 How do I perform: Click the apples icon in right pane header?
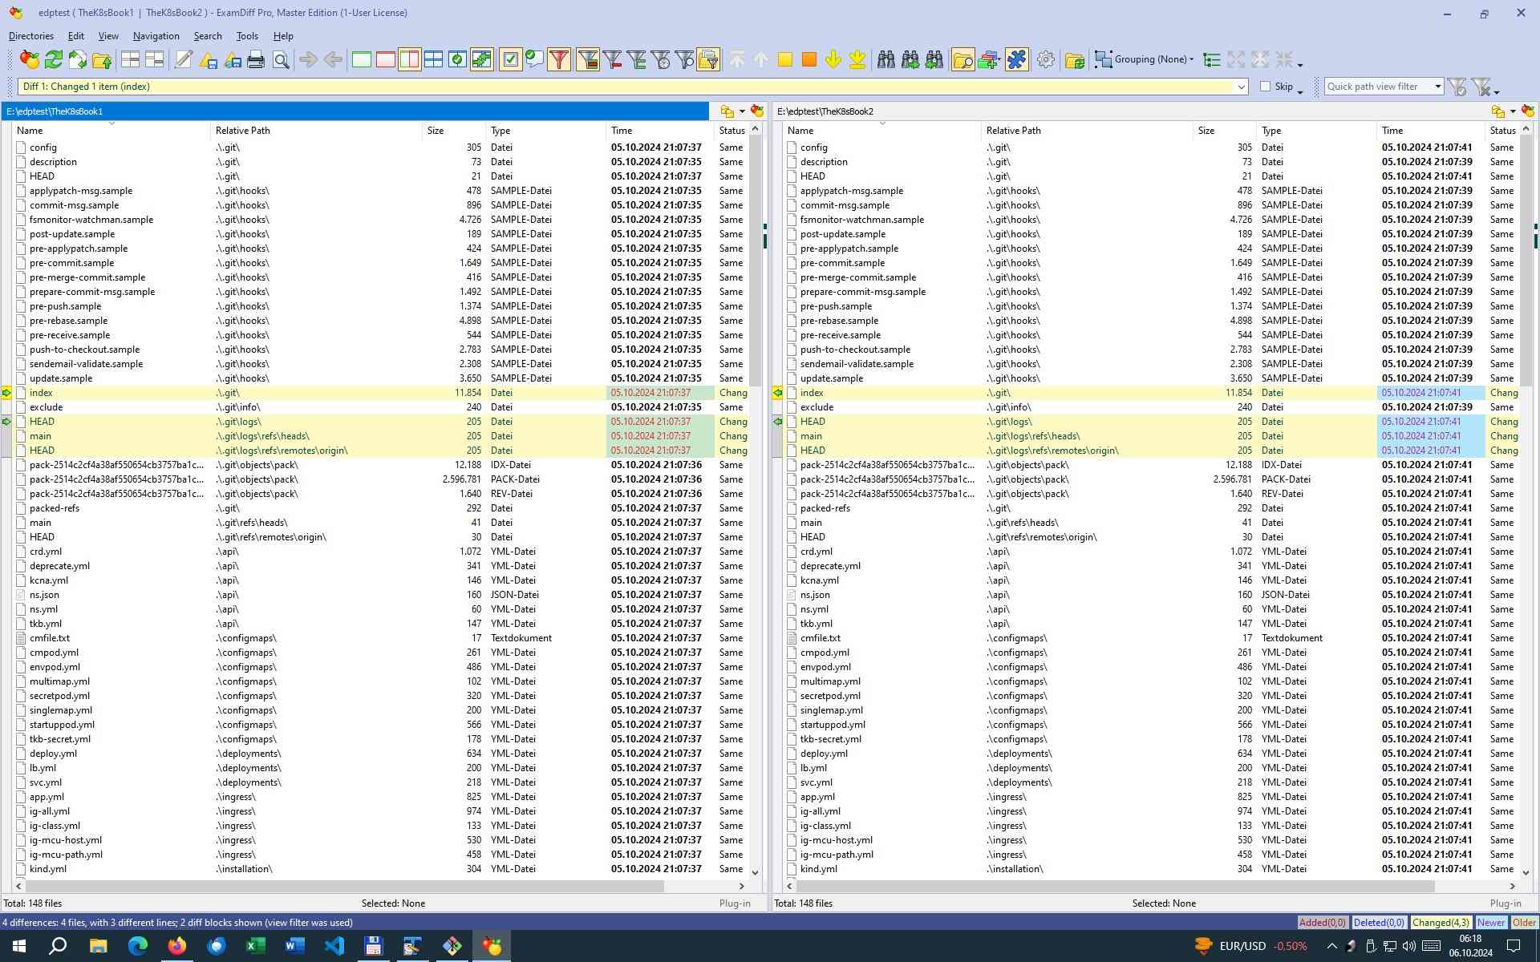pos(1527,111)
